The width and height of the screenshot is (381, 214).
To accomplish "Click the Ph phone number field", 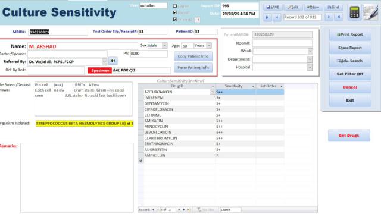I will (149, 53).
